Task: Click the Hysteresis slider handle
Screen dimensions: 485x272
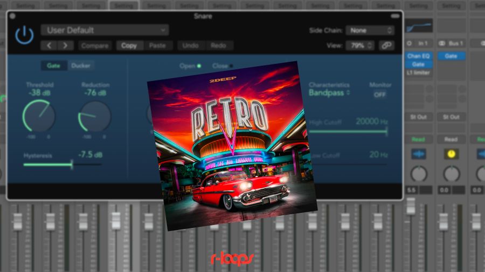Action: (72, 164)
